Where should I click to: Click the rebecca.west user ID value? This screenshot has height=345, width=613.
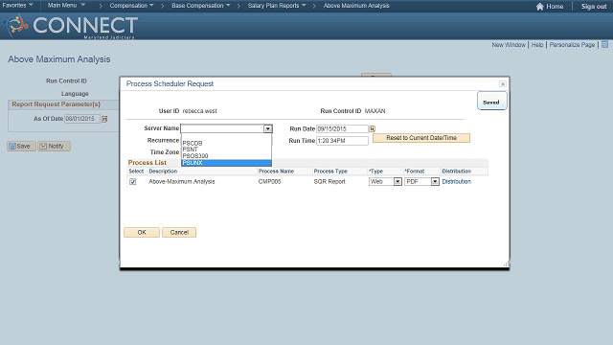coord(200,111)
